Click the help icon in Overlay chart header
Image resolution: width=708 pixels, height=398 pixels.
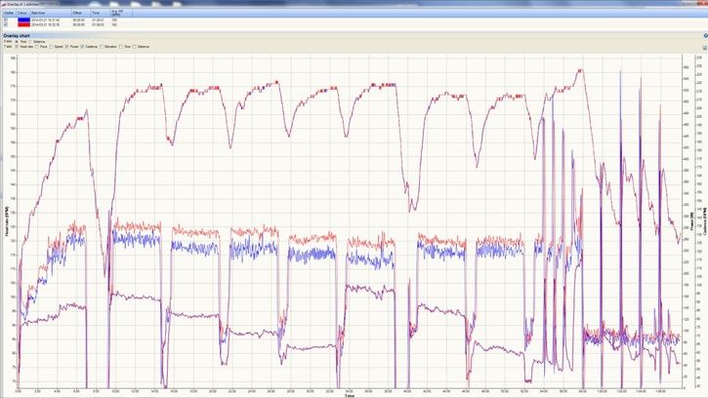(704, 35)
